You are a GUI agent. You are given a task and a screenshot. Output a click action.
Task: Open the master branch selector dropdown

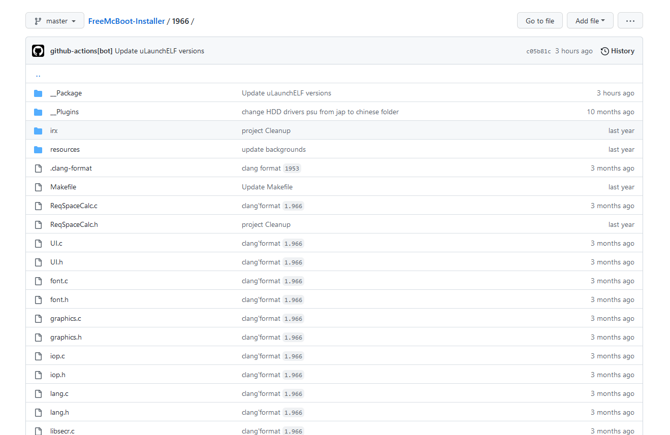pos(54,21)
